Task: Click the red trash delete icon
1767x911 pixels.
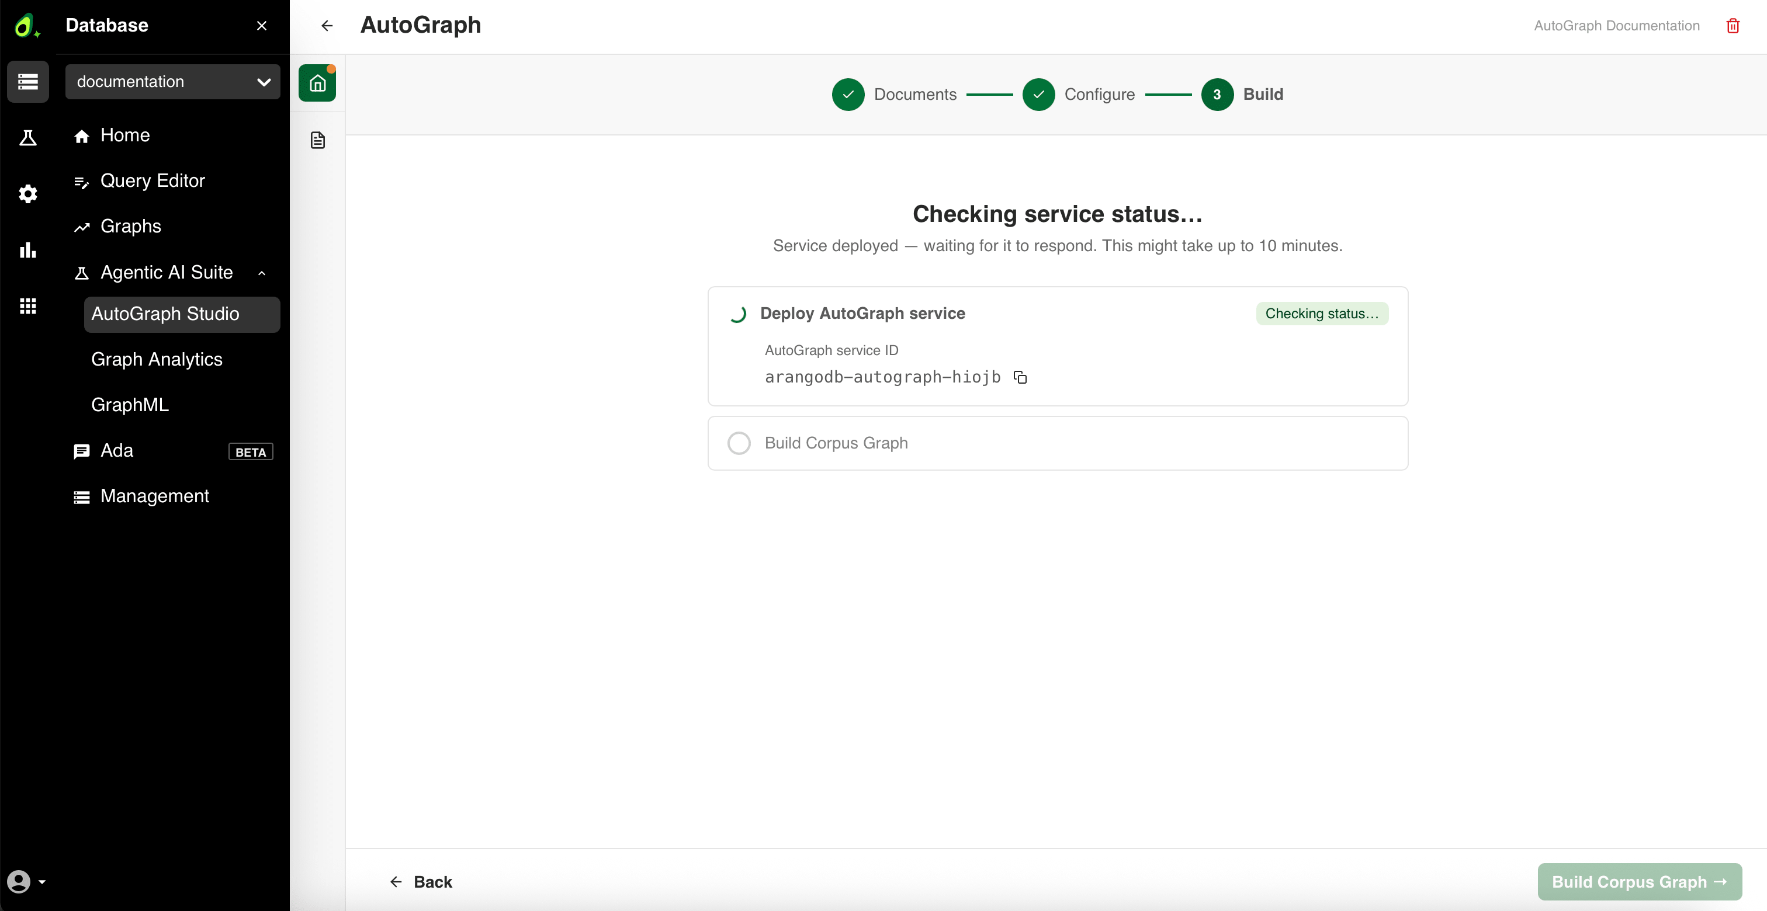Action: [1733, 26]
